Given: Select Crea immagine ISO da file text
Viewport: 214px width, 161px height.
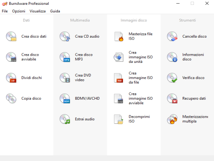Looking at the screenshot, I should [141, 78].
